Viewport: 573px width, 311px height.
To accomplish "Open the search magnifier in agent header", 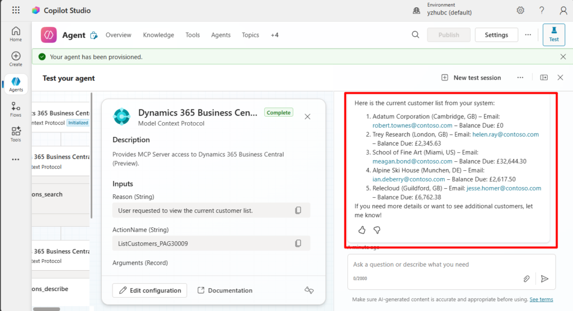I will pos(415,35).
